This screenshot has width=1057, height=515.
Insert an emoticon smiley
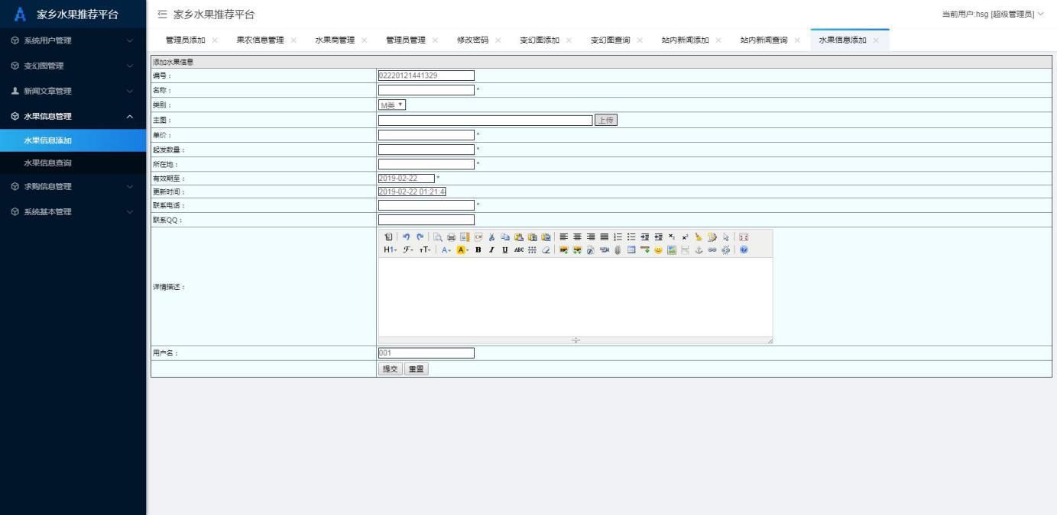pos(658,249)
